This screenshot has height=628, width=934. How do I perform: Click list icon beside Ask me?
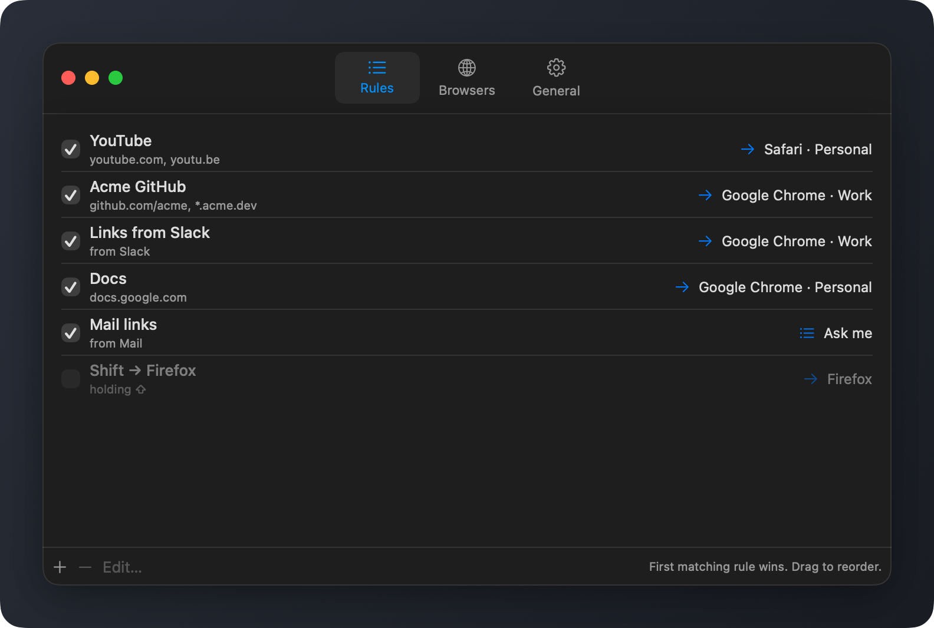coord(807,333)
